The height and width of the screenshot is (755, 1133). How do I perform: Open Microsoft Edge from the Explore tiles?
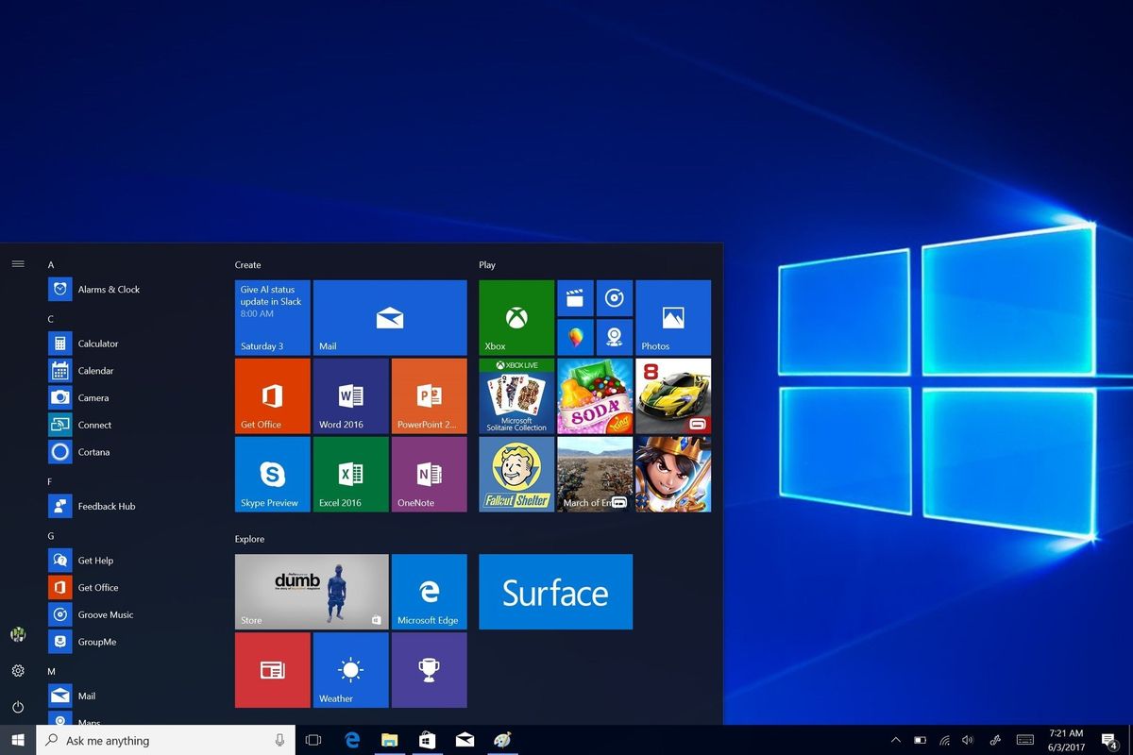[429, 591]
